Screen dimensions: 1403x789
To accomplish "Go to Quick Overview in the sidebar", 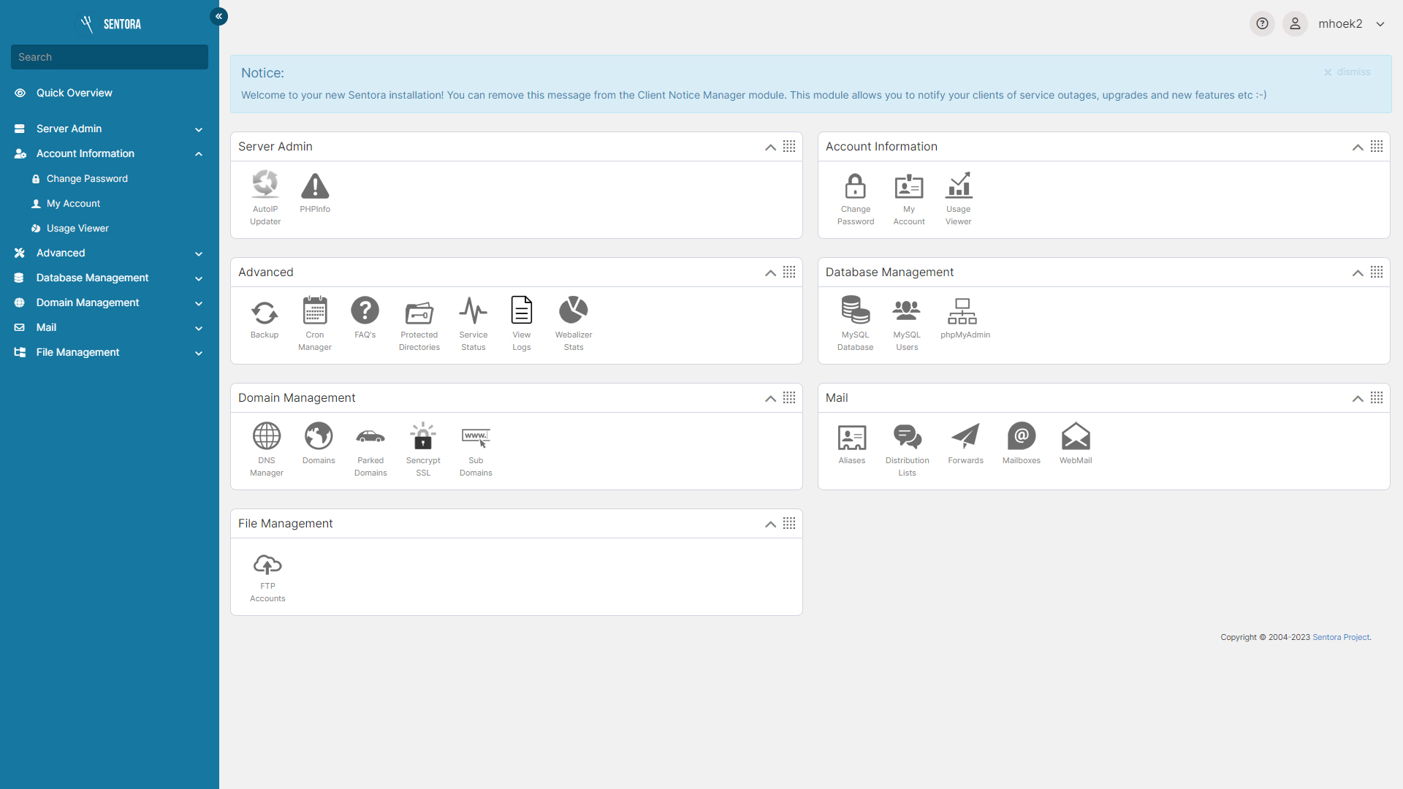I will (x=74, y=93).
